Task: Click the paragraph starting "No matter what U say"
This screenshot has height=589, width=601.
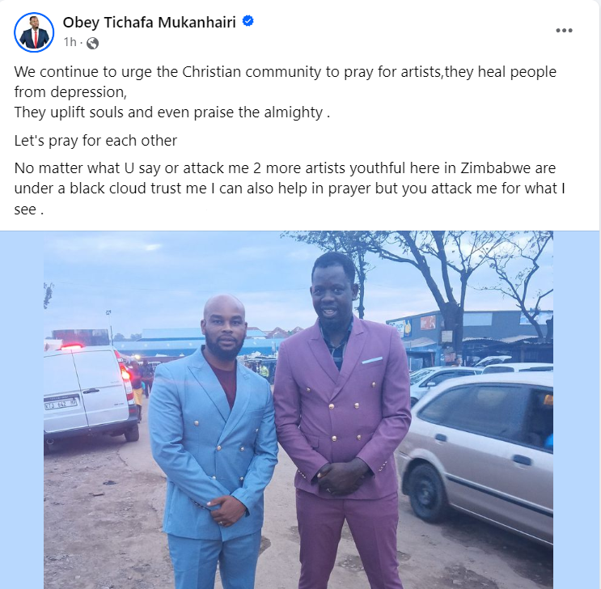Action: pos(290,189)
